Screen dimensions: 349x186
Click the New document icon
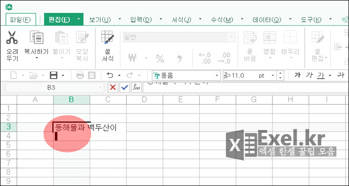pyautogui.click(x=14, y=75)
